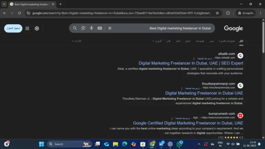Open Google Certified Digital Marketing Freelancer result
This screenshot has width=265, height=149.
click(188, 123)
